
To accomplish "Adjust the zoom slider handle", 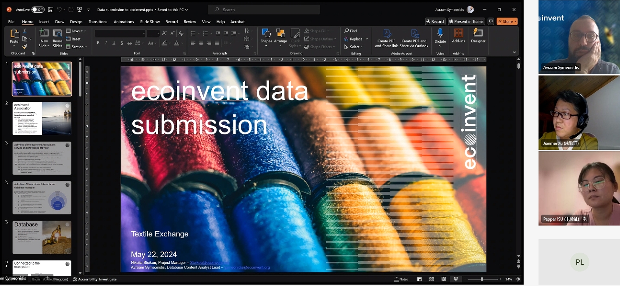I will [x=482, y=279].
